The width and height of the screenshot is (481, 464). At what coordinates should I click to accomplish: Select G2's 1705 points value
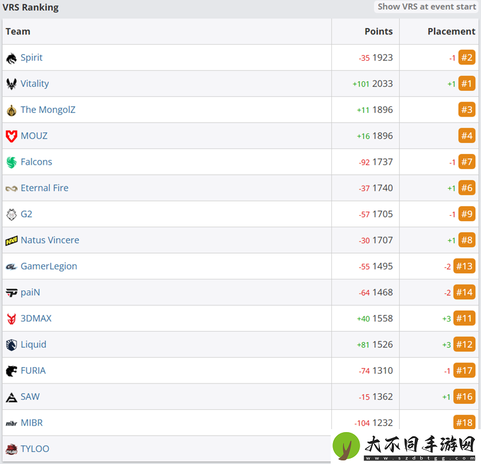tap(382, 214)
